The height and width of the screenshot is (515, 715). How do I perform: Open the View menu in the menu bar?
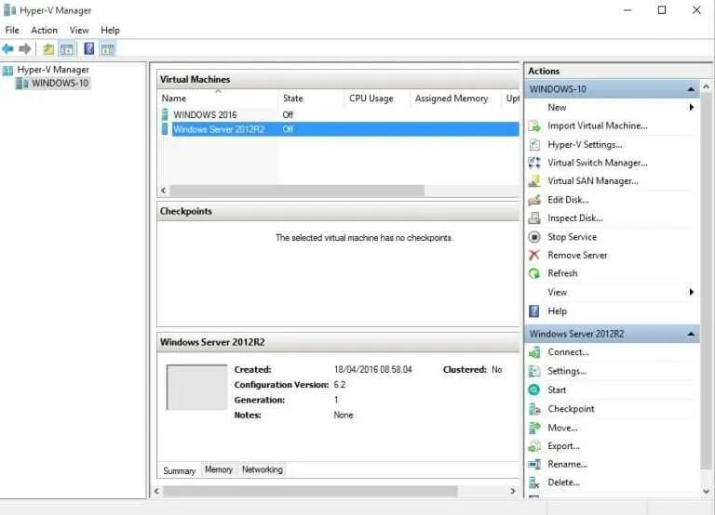point(79,30)
